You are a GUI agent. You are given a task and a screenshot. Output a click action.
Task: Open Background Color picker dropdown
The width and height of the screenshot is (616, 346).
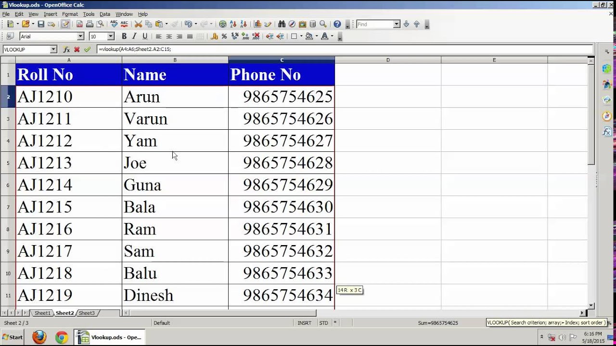click(x=316, y=36)
